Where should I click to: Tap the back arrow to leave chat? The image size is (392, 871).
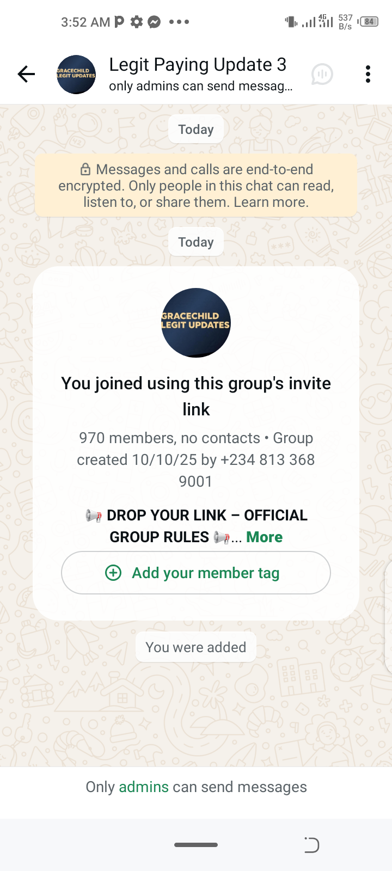click(x=26, y=74)
